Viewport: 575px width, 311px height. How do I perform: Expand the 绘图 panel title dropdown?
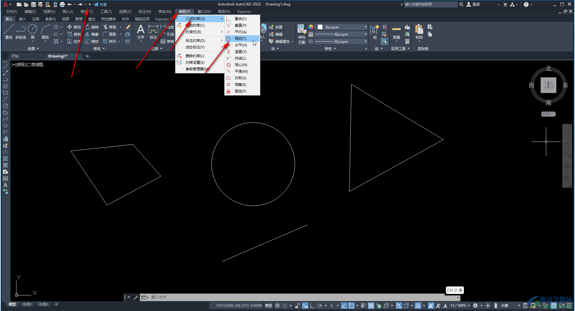(33, 48)
